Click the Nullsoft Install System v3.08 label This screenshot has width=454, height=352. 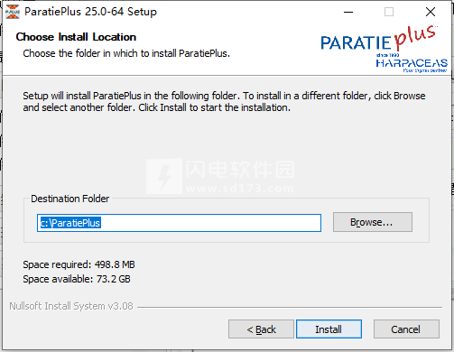71,306
